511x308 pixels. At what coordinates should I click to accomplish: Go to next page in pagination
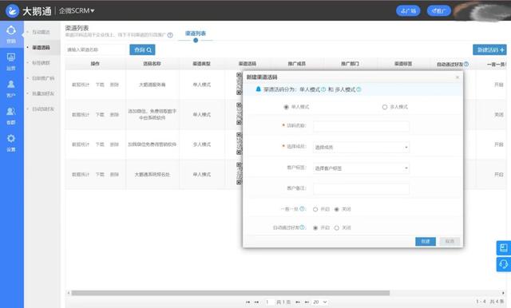[298, 302]
